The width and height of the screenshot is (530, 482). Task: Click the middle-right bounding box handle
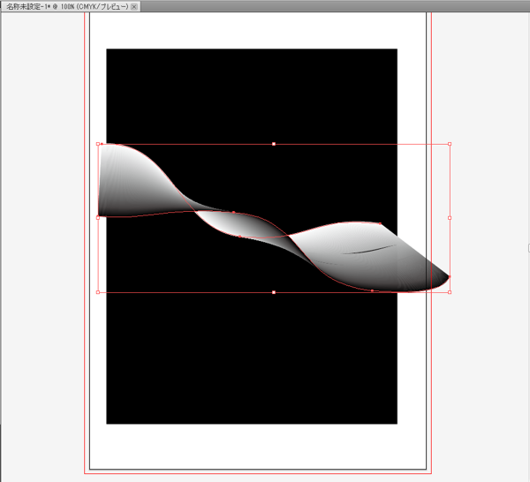[x=450, y=218]
